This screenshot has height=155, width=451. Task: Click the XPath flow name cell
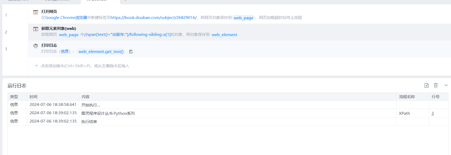404,113
